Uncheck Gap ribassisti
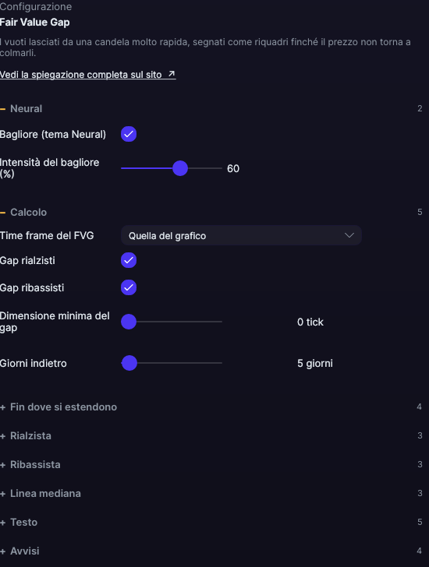 (x=129, y=287)
